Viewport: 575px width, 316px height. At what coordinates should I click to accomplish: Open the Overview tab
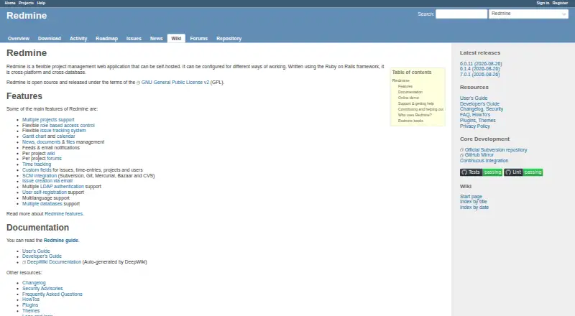[x=19, y=39]
